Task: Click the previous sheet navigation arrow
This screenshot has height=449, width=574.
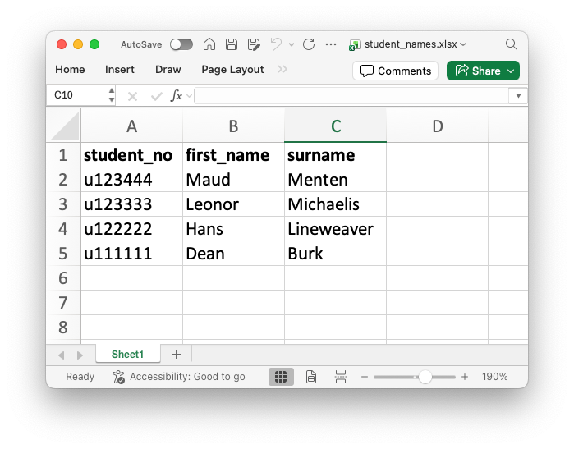Action: [x=61, y=355]
